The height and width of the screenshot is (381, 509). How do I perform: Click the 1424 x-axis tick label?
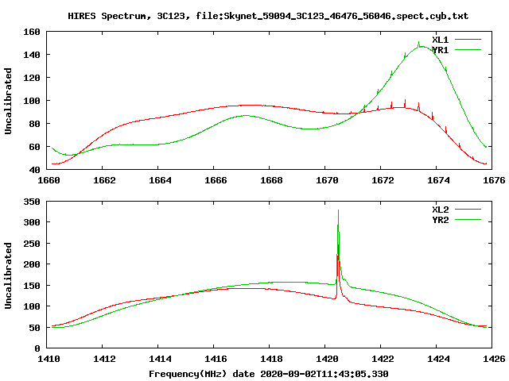438,359
